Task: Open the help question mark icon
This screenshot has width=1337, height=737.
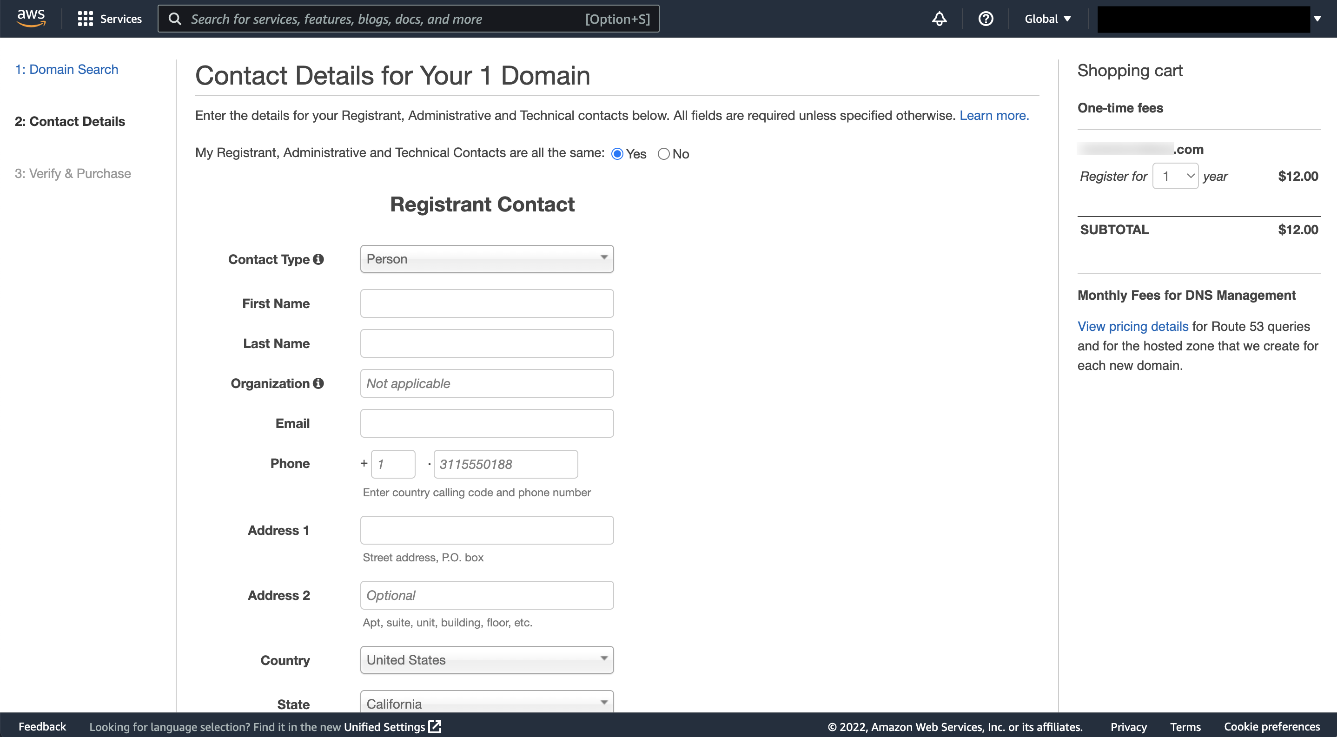Action: 985,19
